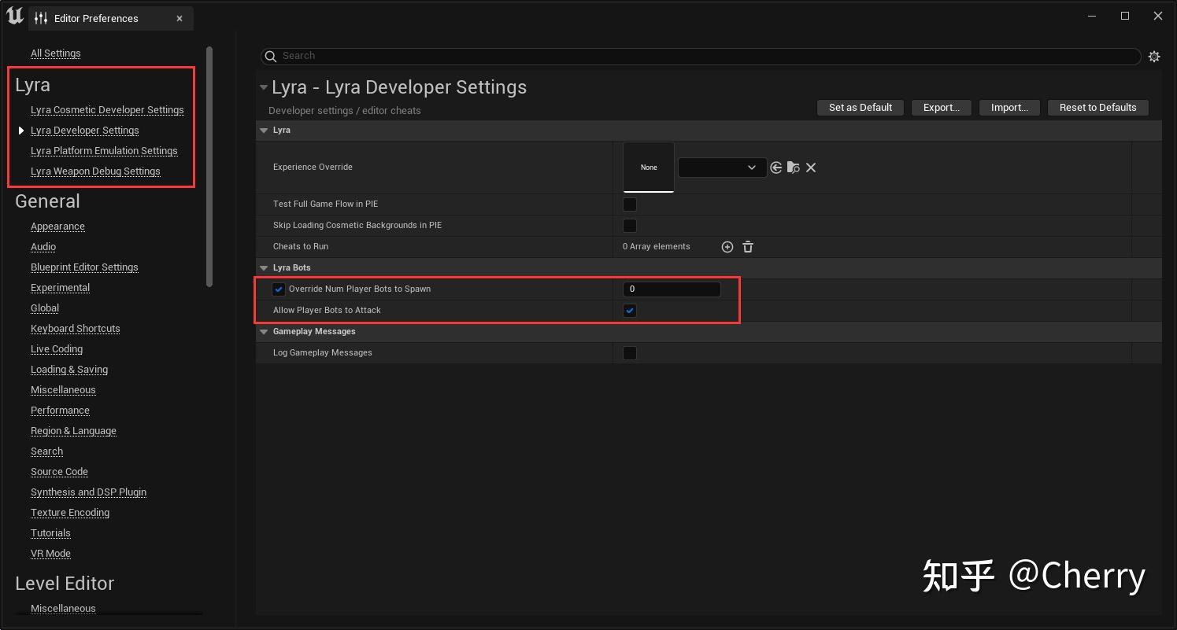Uncheck Allow Player Bots to Attack
The image size is (1177, 630).
pyautogui.click(x=630, y=311)
